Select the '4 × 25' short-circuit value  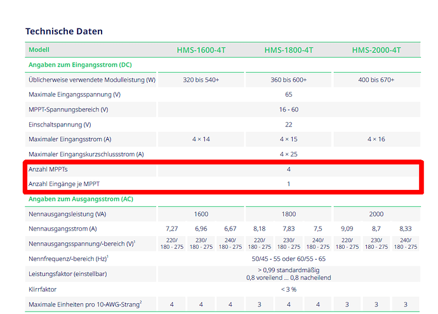[289, 154]
